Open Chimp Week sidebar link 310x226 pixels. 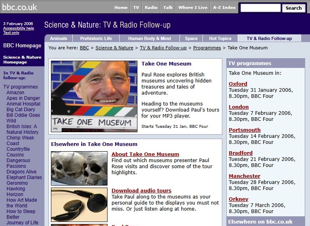[x=20, y=138]
